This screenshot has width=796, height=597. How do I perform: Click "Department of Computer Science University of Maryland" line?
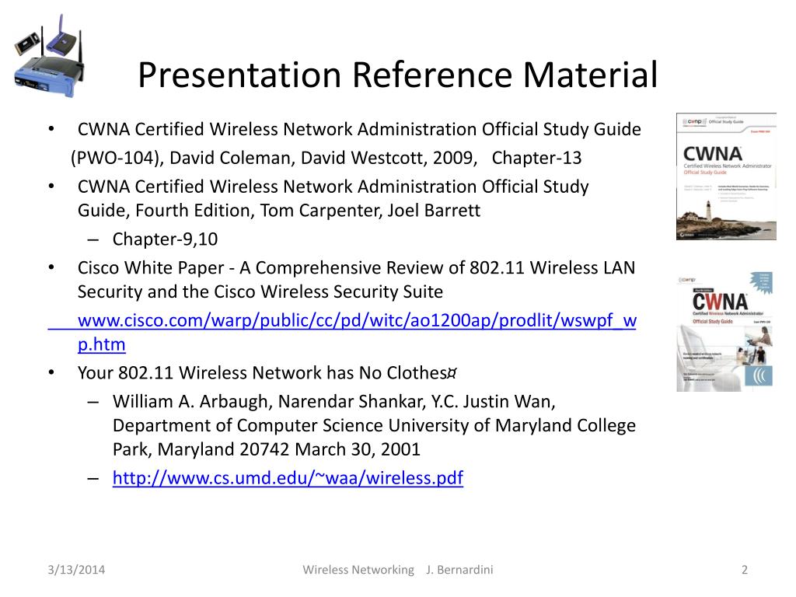pos(374,425)
